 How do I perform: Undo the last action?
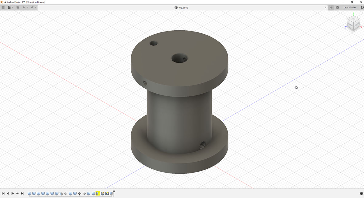click(x=24, y=7)
